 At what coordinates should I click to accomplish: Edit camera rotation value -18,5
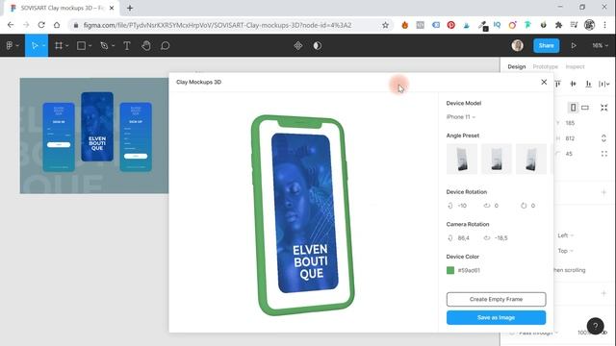500,238
